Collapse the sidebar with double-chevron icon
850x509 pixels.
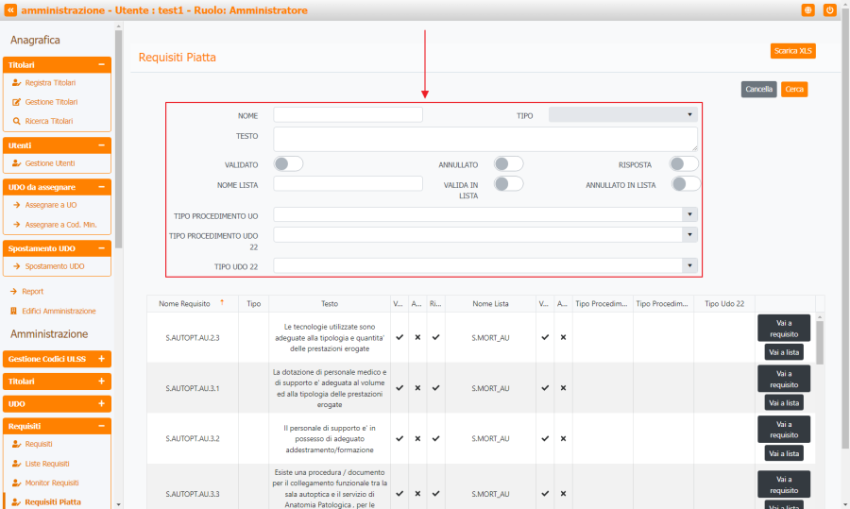click(10, 9)
